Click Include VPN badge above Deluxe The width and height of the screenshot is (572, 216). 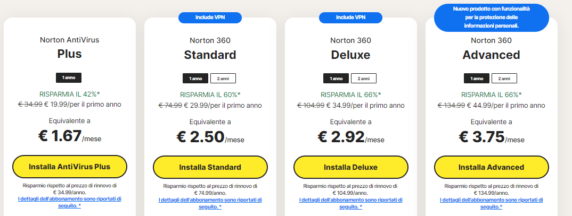click(350, 18)
